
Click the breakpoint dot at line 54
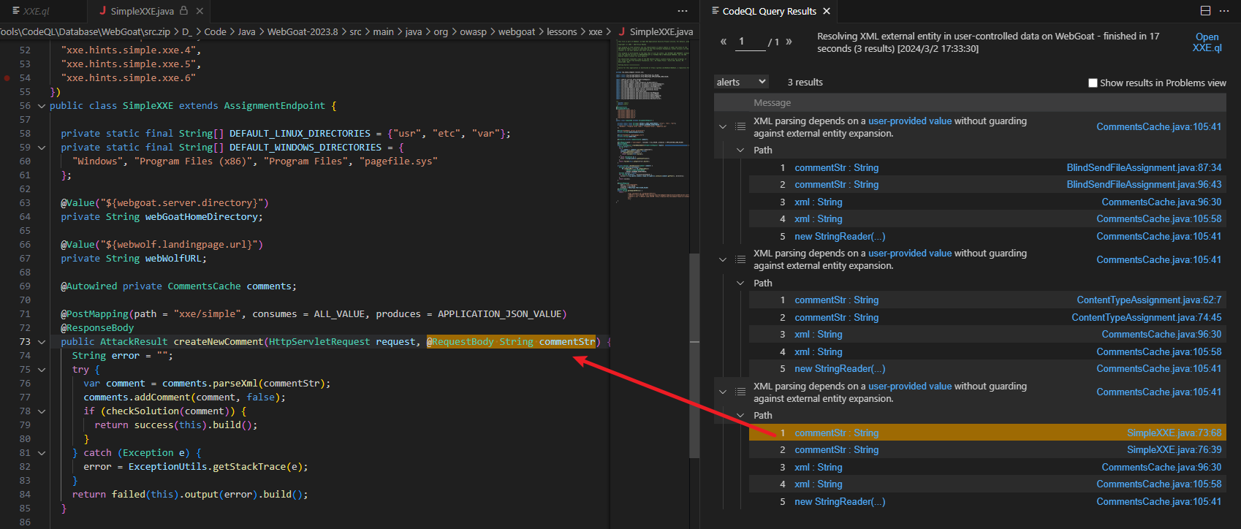click(7, 78)
